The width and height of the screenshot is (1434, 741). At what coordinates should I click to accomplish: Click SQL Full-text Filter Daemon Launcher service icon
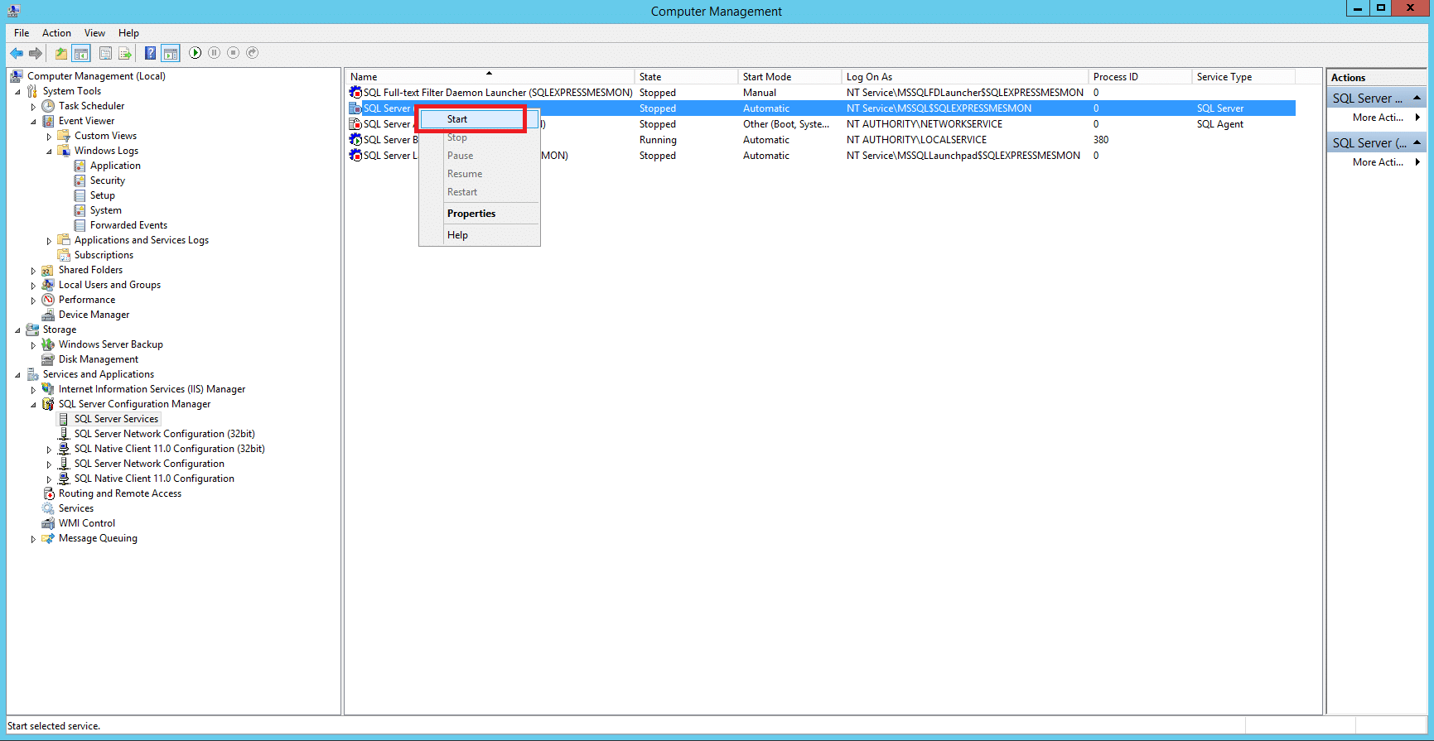point(355,93)
